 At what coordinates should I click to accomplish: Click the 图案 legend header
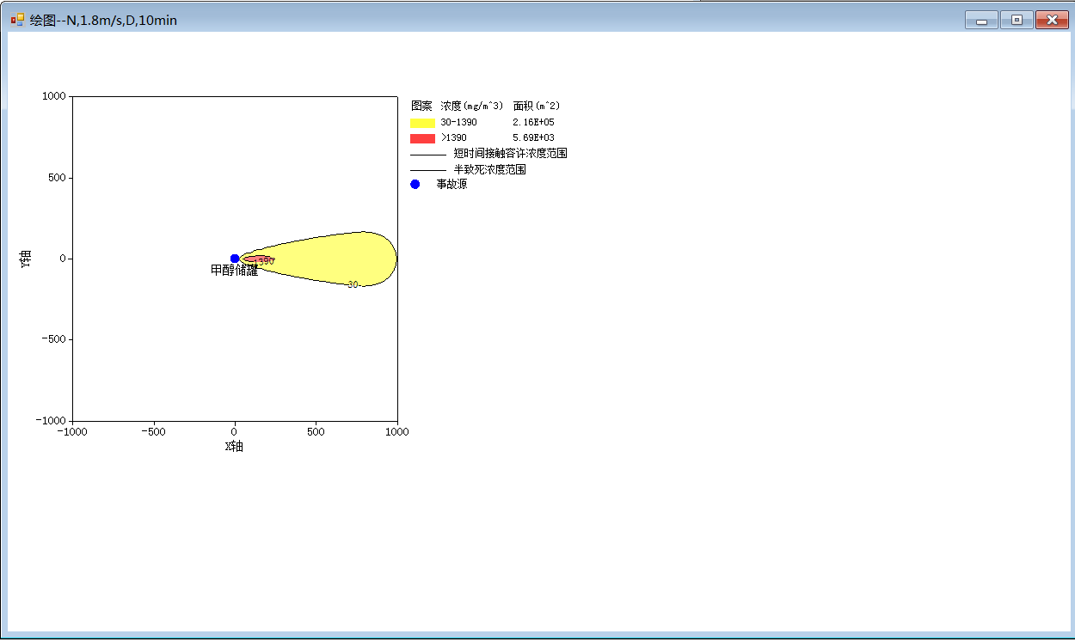point(421,107)
